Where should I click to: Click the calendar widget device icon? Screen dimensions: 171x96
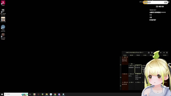[x=152, y=53]
